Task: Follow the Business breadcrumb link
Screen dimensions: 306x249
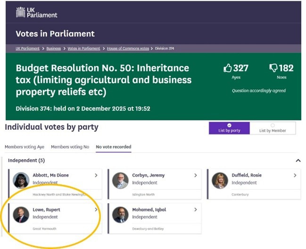Action: (53, 48)
